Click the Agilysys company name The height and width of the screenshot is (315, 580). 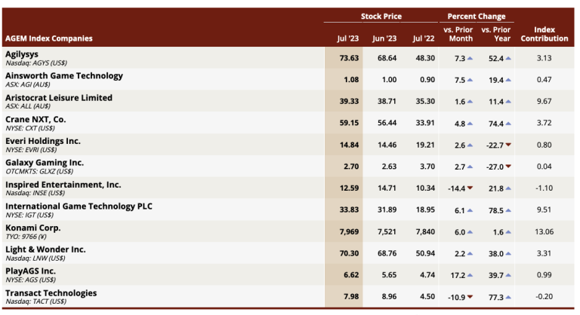22,54
